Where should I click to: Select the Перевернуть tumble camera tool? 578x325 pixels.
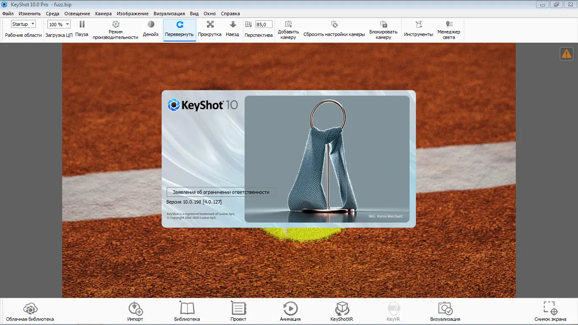[x=179, y=30]
